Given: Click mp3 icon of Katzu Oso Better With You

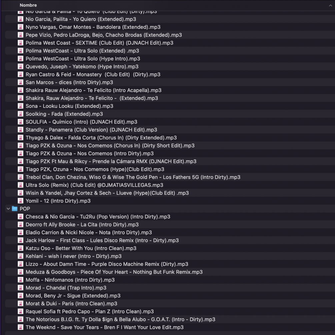Looking at the screenshot, I should (21, 248).
